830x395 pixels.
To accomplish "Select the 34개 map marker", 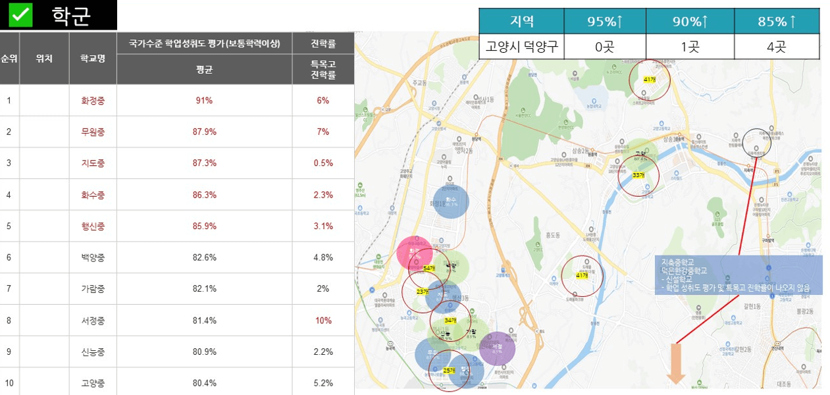I will [450, 319].
